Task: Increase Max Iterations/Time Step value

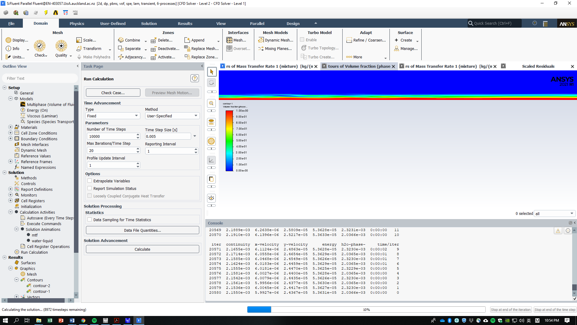Action: tap(138, 149)
